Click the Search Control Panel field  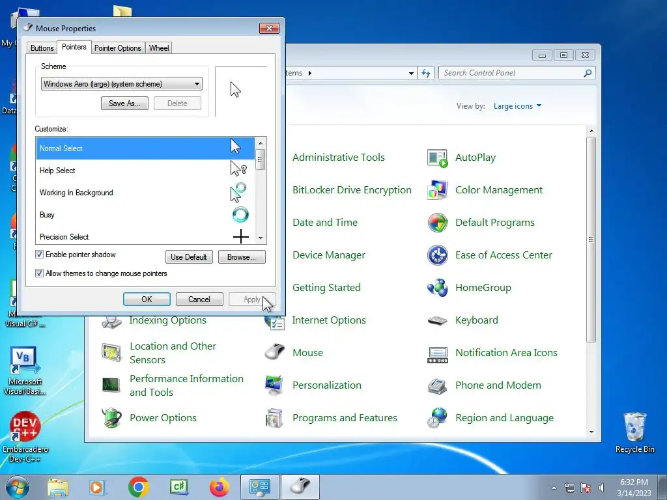click(x=512, y=73)
